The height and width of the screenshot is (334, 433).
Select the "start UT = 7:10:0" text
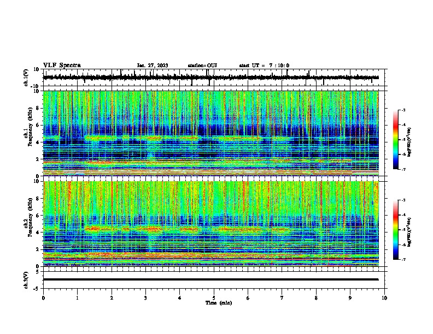(x=264, y=65)
